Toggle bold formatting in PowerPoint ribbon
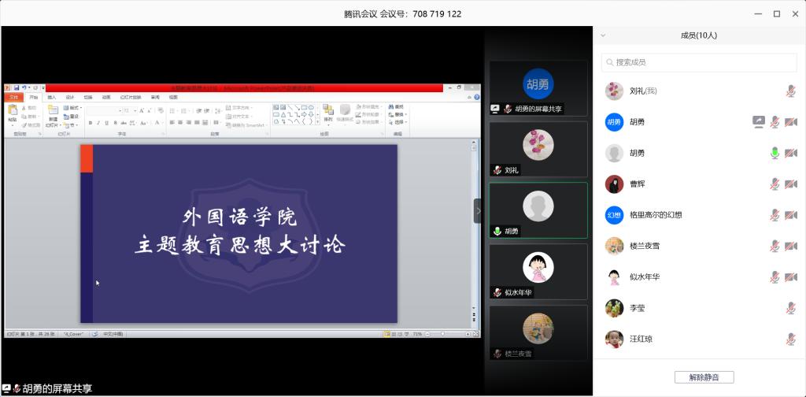 [x=90, y=123]
